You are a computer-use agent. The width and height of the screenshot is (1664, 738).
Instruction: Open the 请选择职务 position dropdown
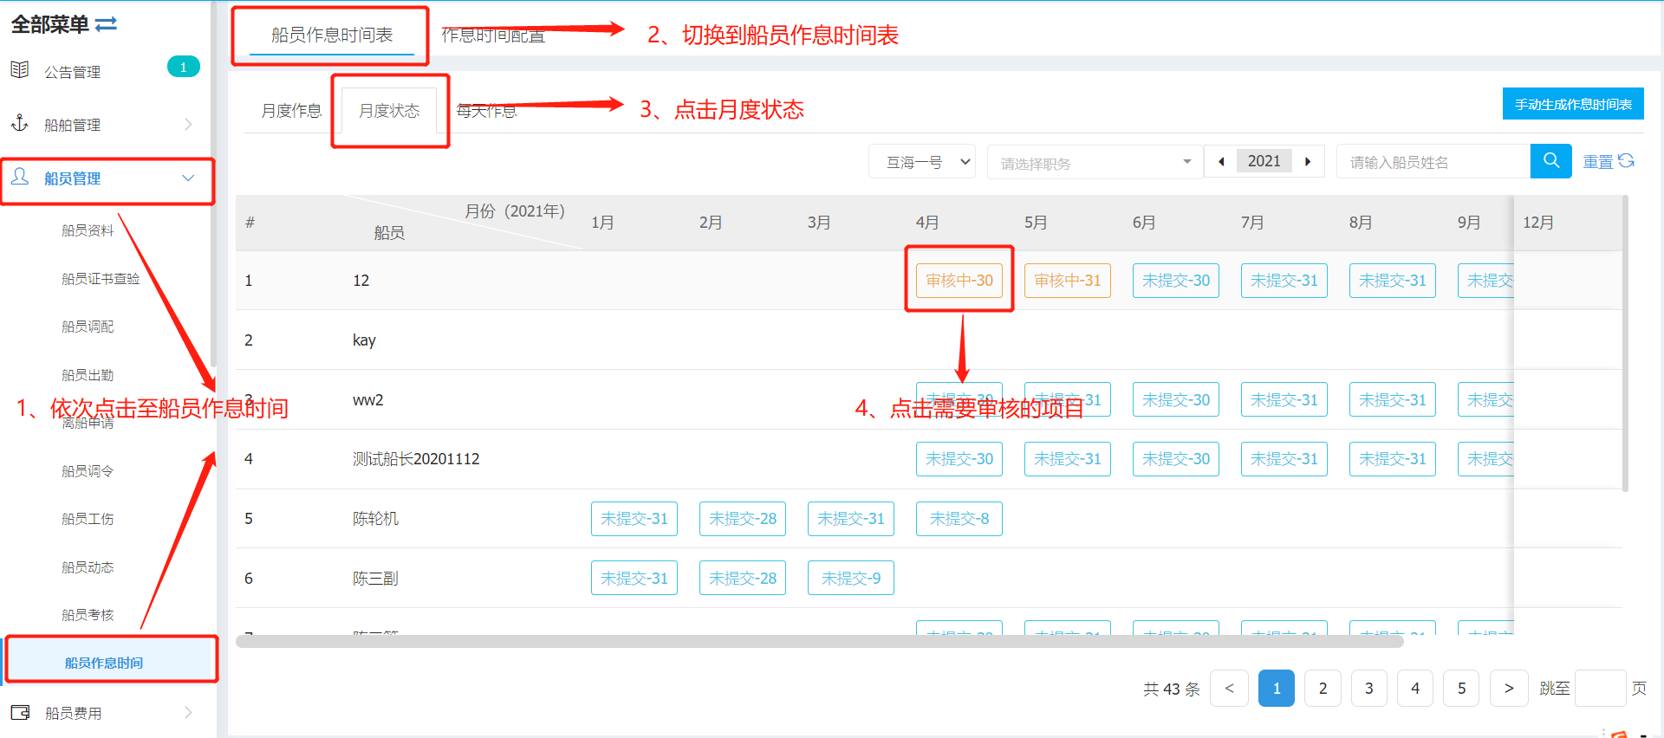click(1095, 162)
